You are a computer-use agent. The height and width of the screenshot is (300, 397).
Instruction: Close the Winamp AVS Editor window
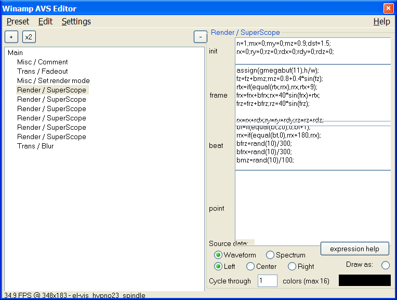[x=388, y=8]
